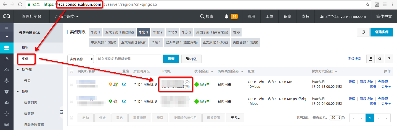Click the tag icon button 标签
The height and width of the screenshot is (130, 397).
click(x=191, y=59)
